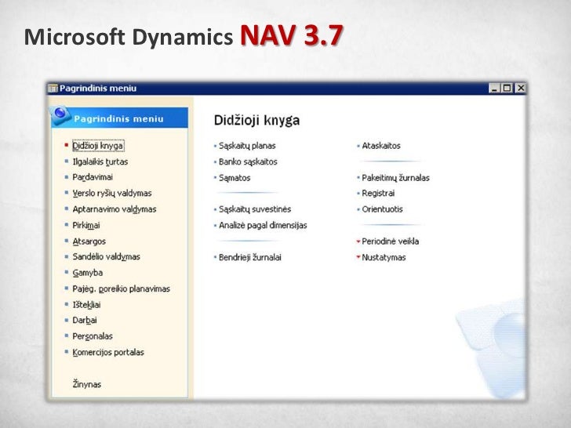Go to the Personalas menu

pos(93,336)
